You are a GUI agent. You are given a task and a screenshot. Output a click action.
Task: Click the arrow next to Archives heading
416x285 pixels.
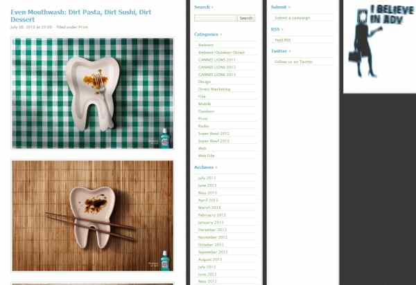click(216, 167)
